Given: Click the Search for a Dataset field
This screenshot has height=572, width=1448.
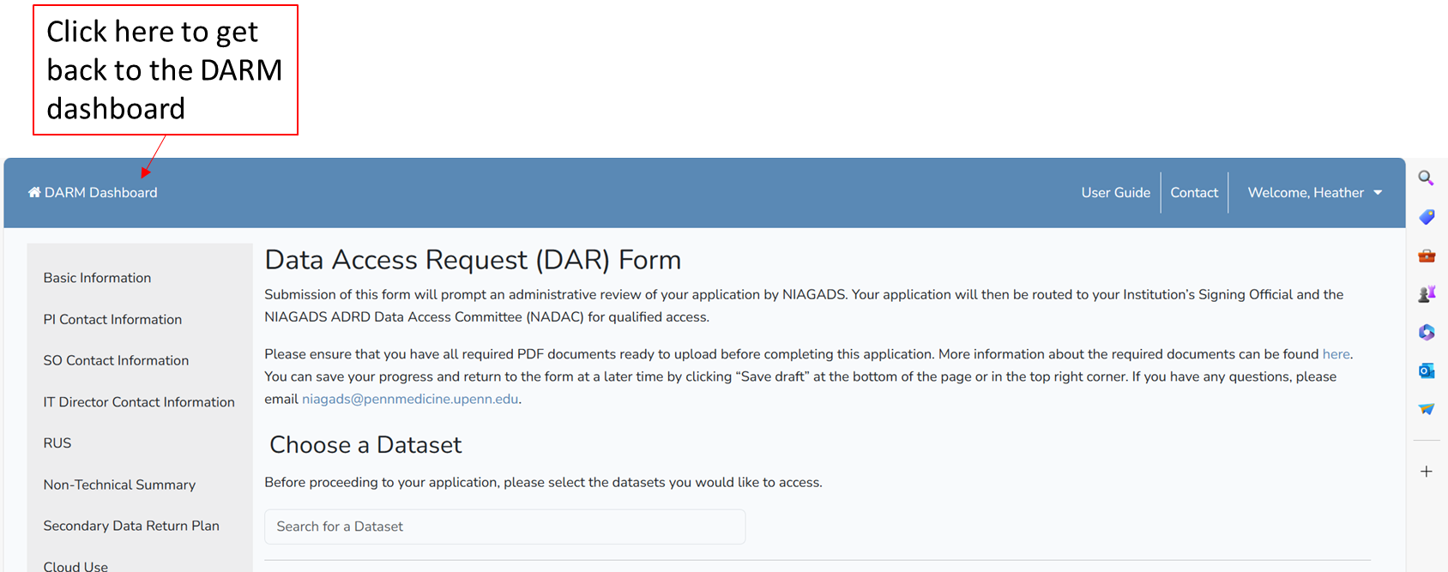Looking at the screenshot, I should click(x=504, y=527).
